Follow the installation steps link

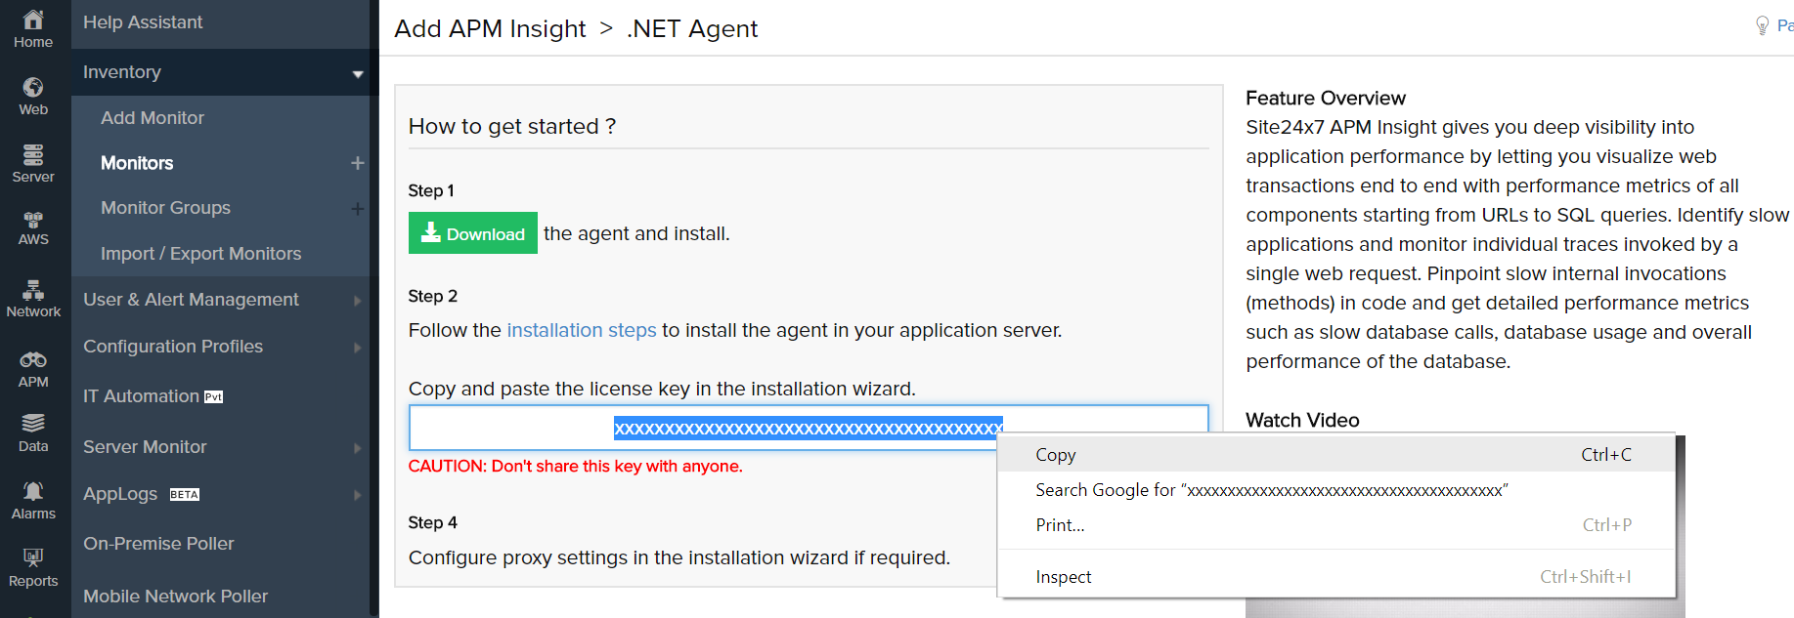pos(581,331)
